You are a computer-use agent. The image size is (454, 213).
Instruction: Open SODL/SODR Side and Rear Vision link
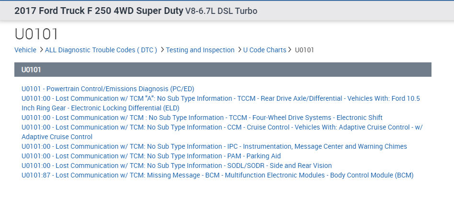[x=176, y=166]
